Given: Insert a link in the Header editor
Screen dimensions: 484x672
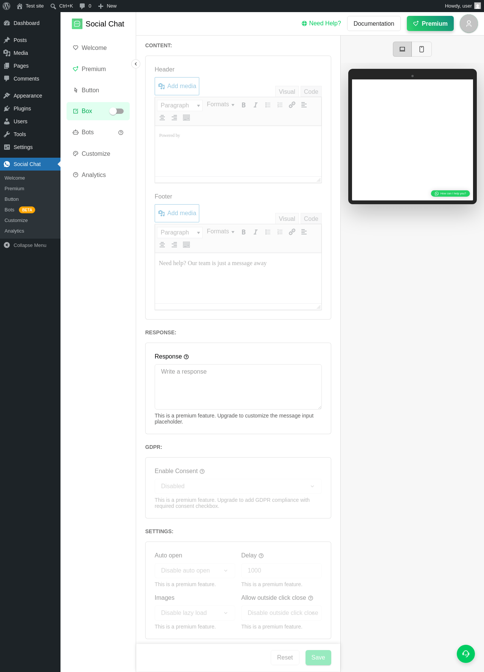Looking at the screenshot, I should [x=292, y=105].
